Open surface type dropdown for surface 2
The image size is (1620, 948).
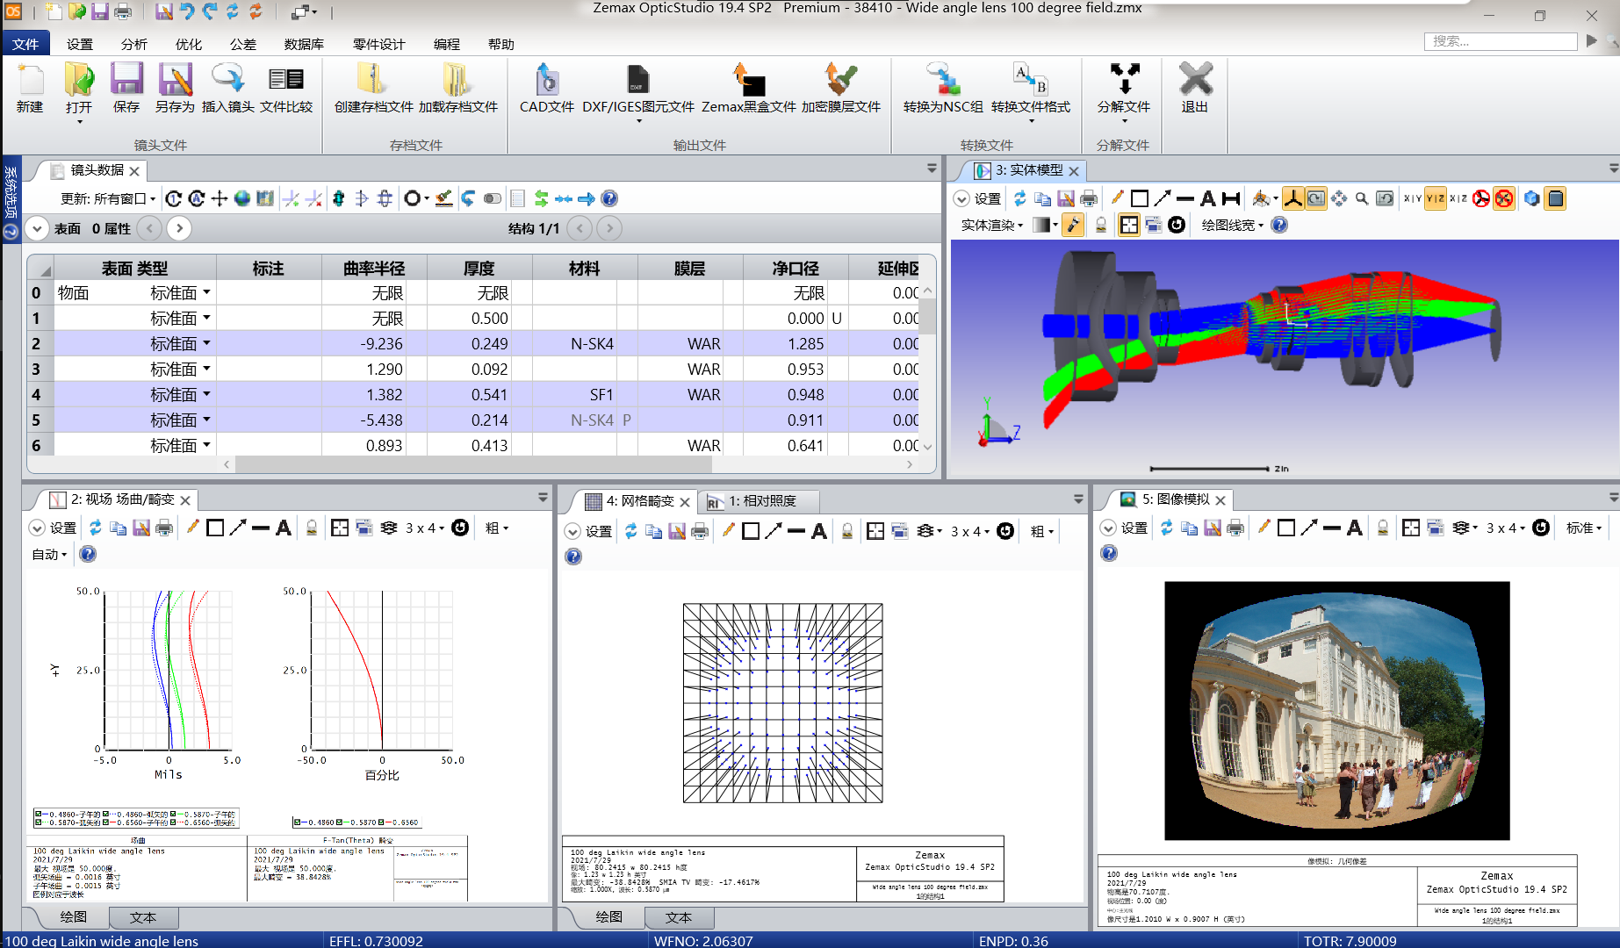pos(207,343)
